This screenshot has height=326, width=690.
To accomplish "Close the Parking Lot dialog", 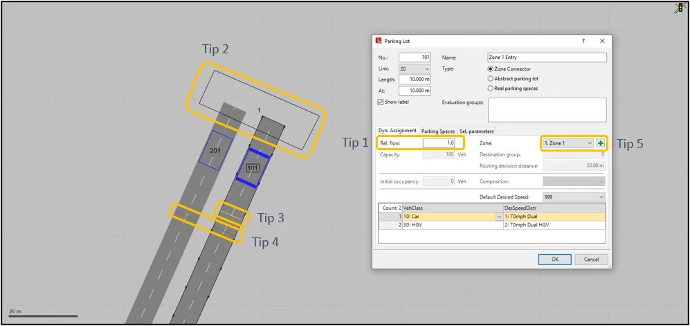I will [602, 41].
